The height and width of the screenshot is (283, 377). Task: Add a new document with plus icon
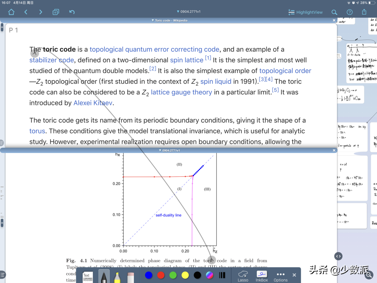56,12
